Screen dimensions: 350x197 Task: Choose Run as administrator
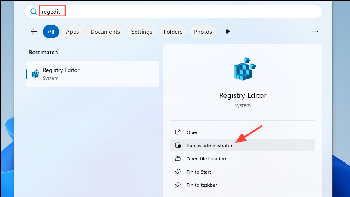pos(243,146)
